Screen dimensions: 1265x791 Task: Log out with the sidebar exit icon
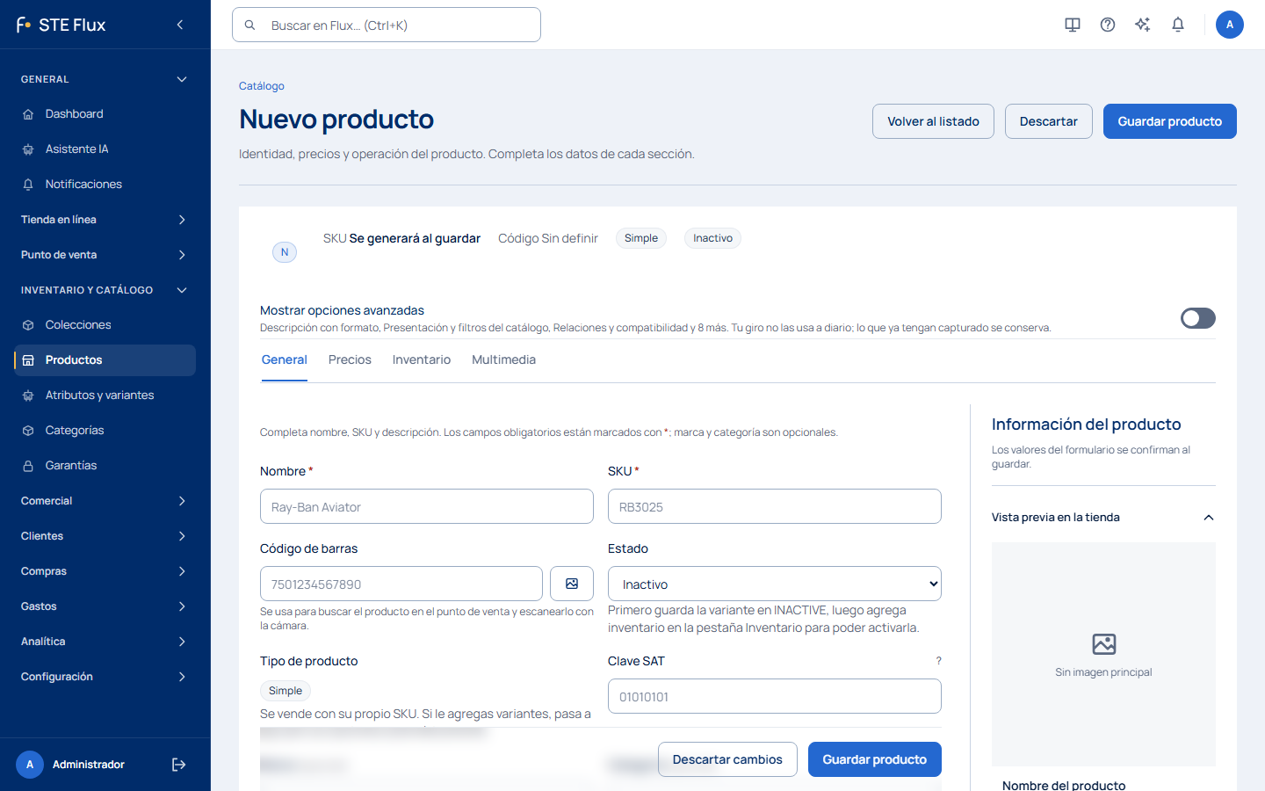(178, 765)
